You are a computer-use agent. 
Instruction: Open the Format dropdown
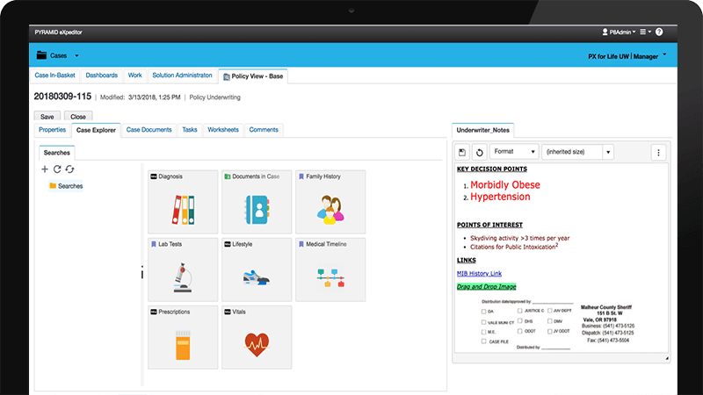pyautogui.click(x=514, y=152)
